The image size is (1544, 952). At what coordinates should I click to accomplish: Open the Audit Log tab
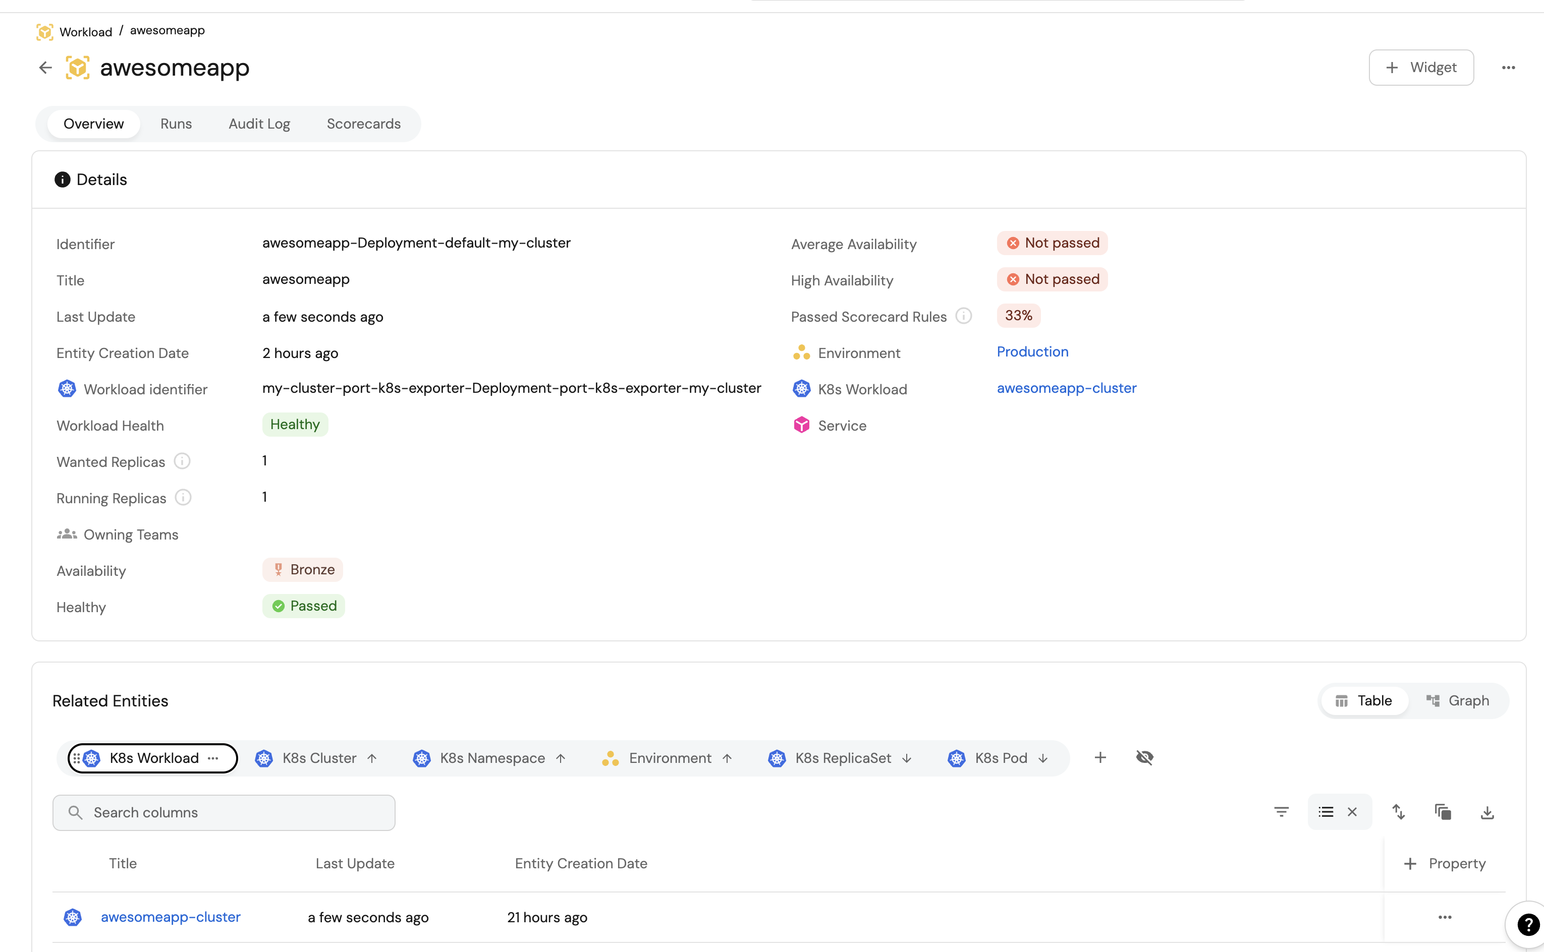[259, 124]
